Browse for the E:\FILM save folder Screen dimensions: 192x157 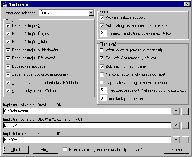pyautogui.click(x=185, y=125)
